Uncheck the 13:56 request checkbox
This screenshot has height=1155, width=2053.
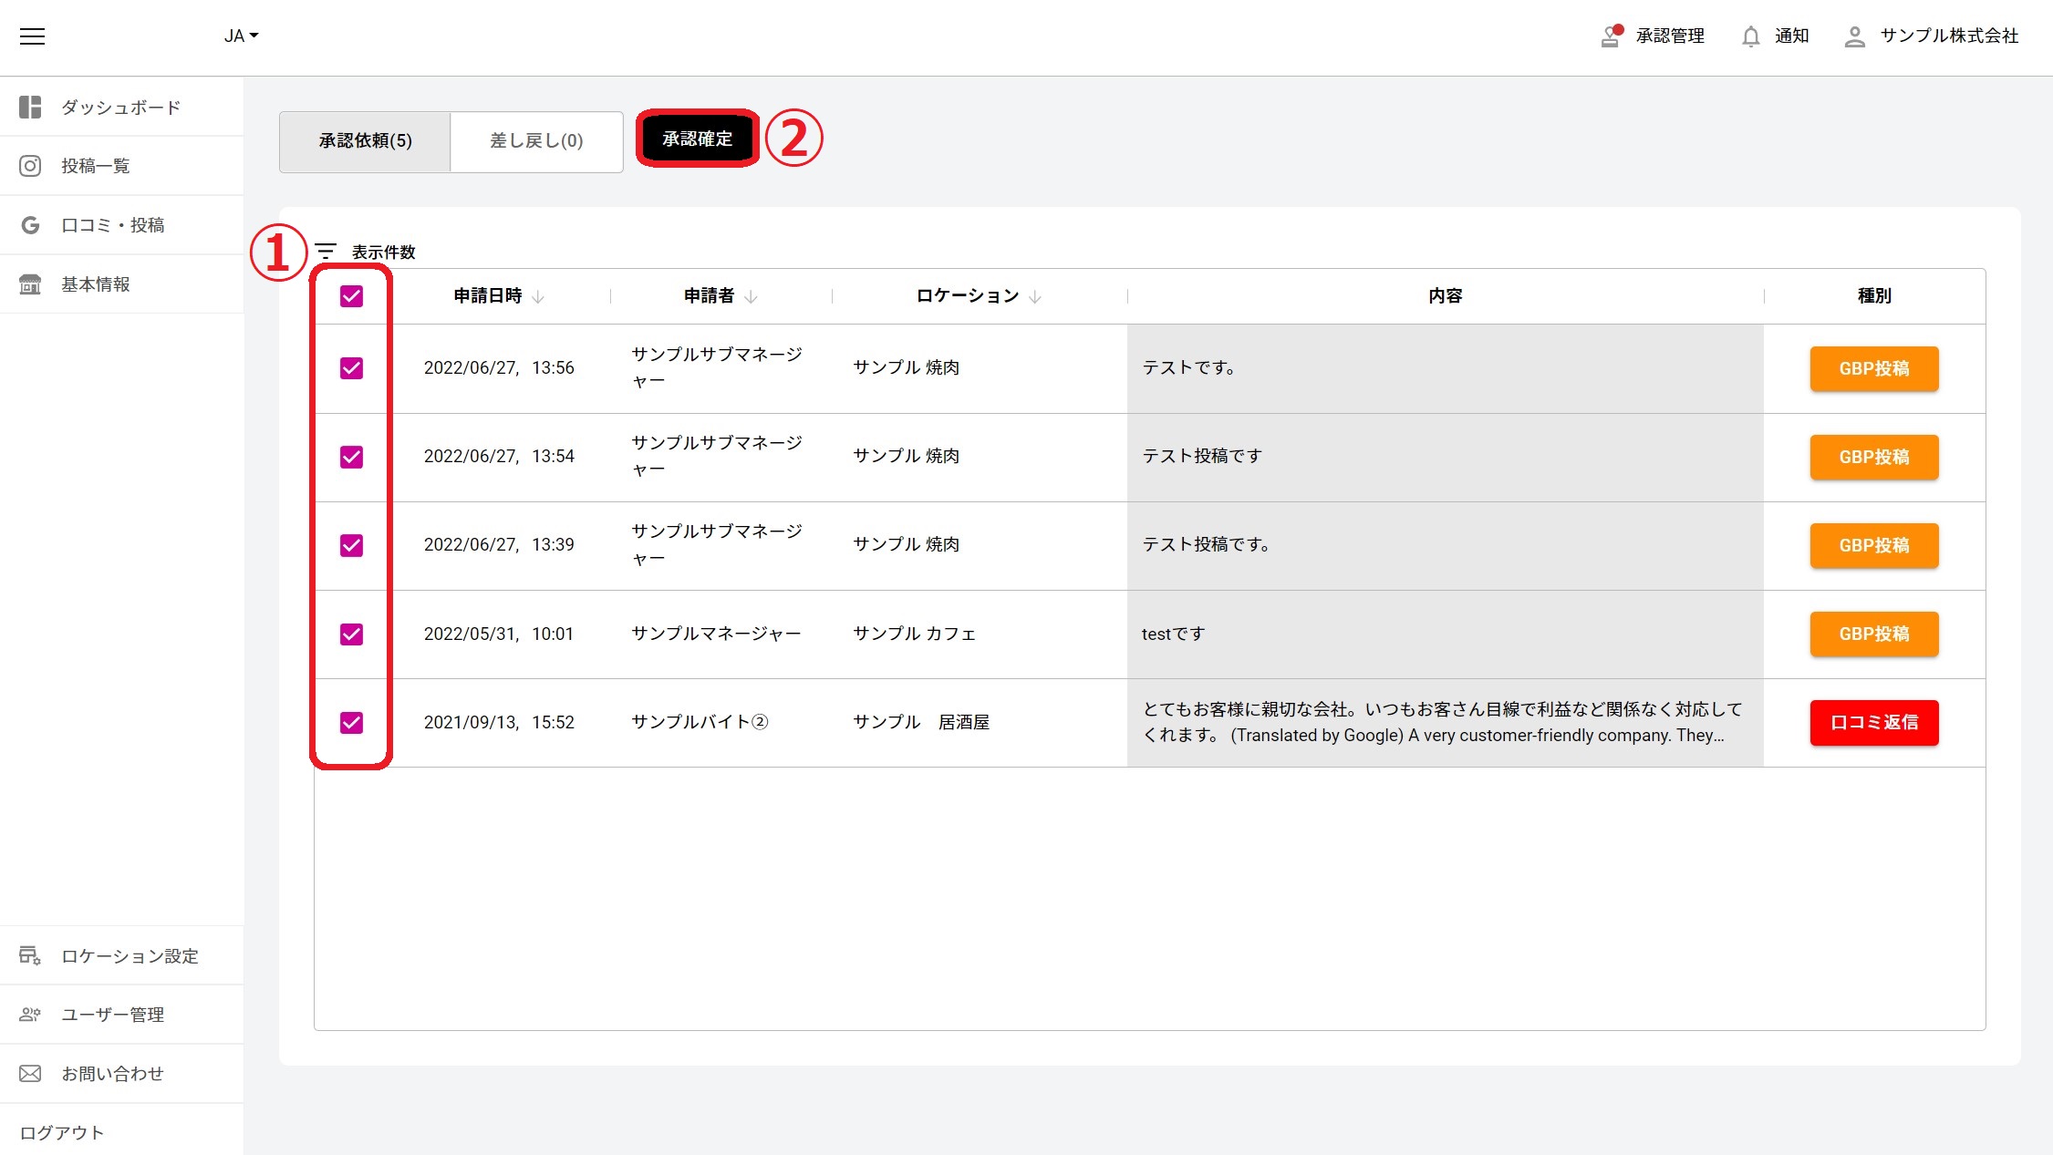(x=351, y=368)
